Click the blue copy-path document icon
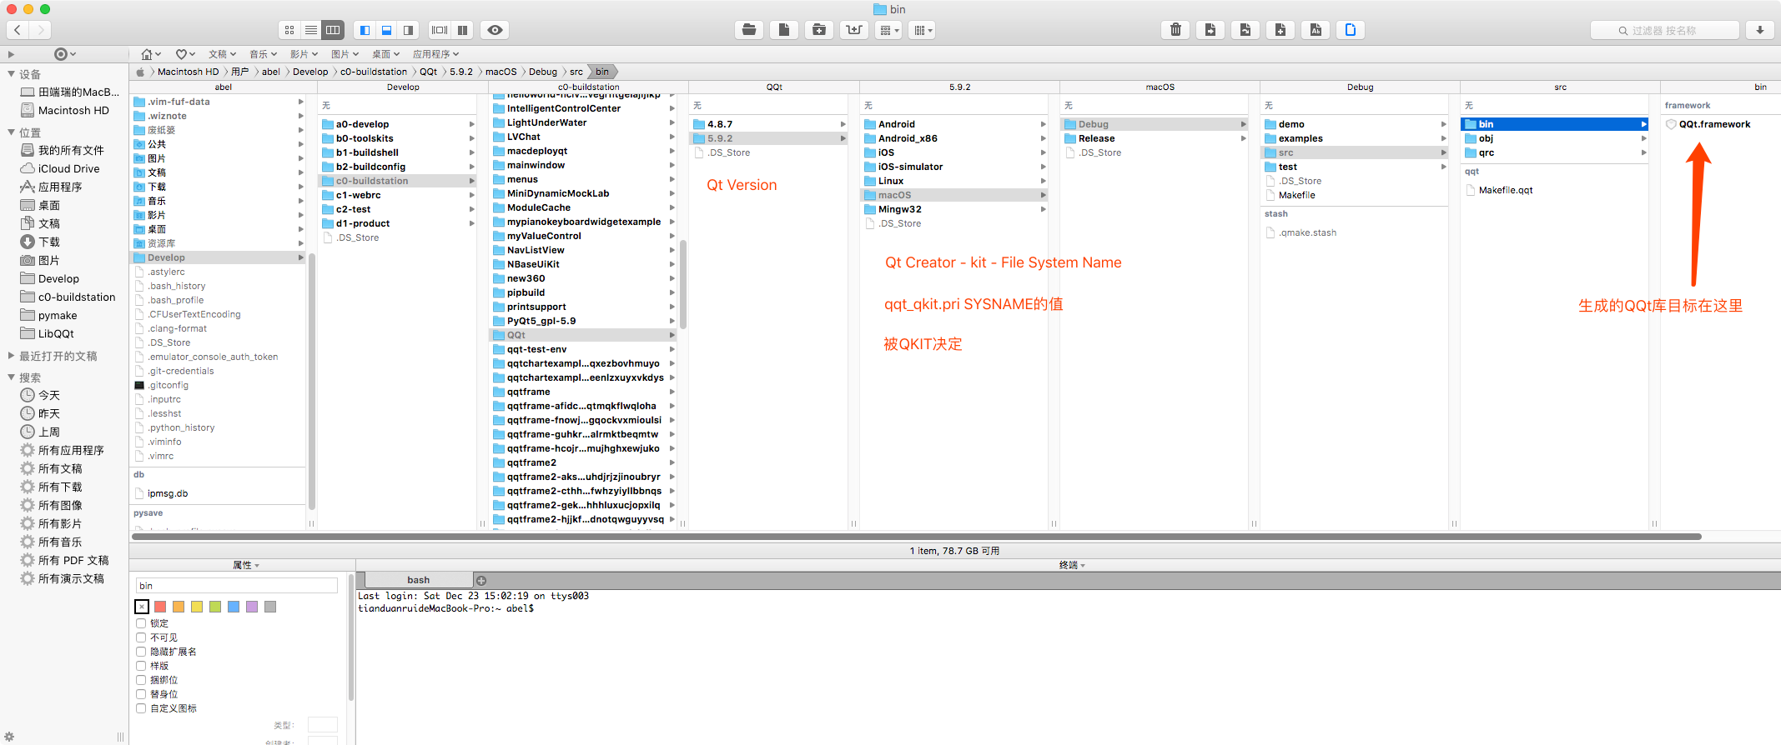This screenshot has width=1781, height=745. [x=1351, y=30]
